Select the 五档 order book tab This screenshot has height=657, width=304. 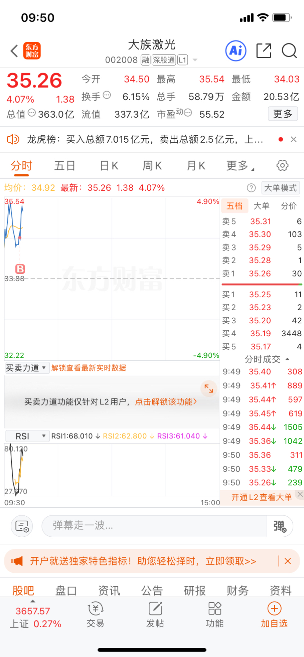235,206
